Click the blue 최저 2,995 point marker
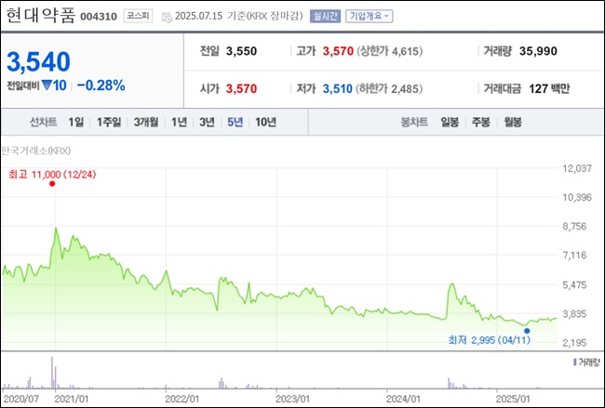 [x=527, y=331]
